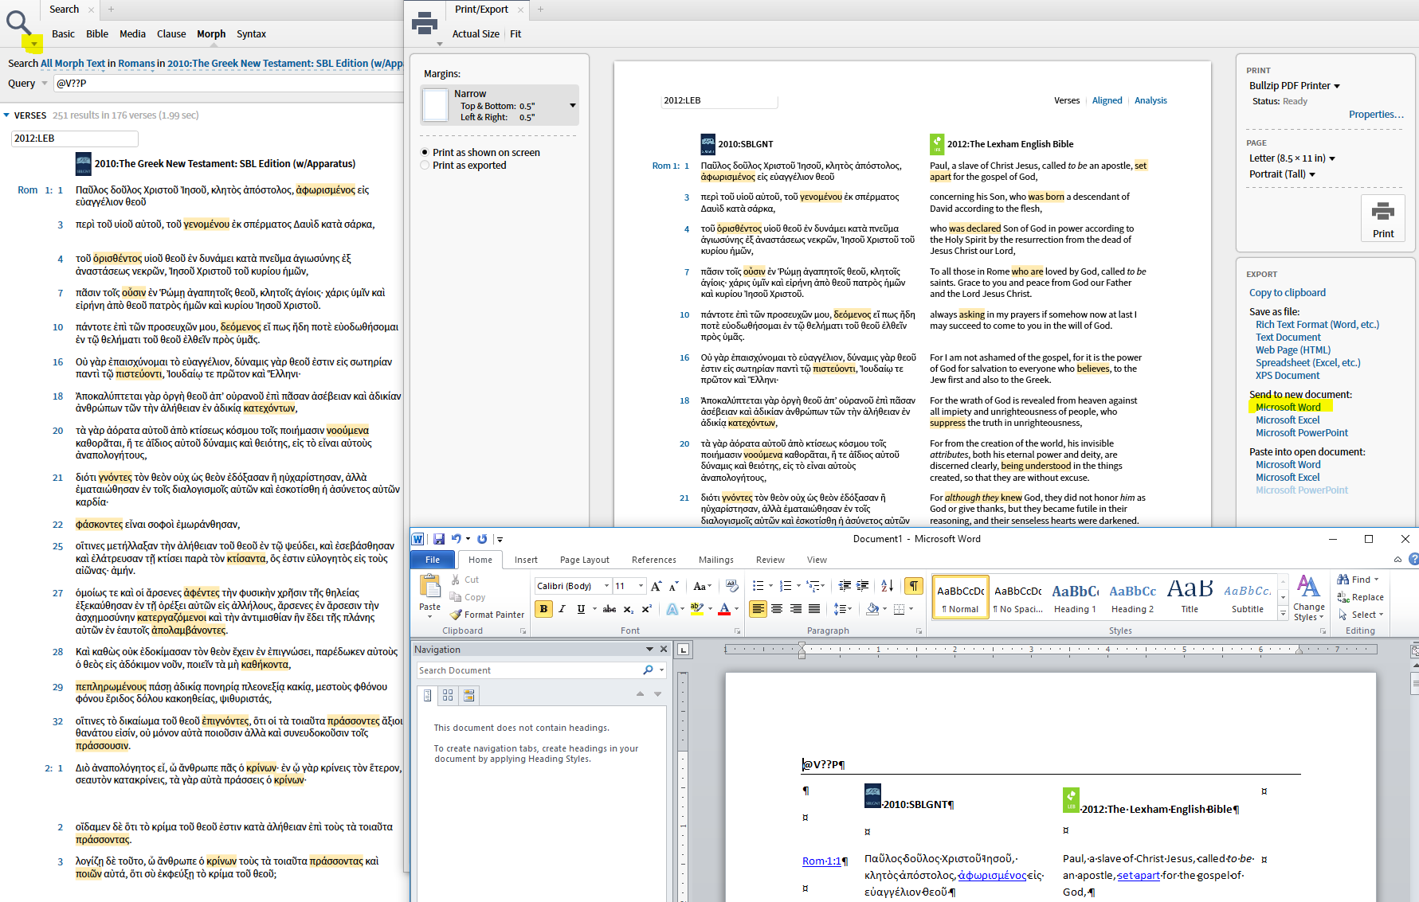Toggle Underline formatting in Word
The width and height of the screenshot is (1419, 902).
[581, 609]
